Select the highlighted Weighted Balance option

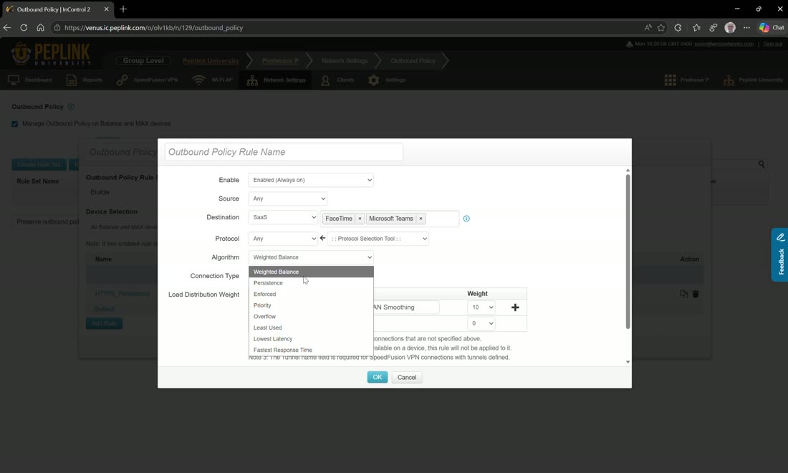[311, 272]
